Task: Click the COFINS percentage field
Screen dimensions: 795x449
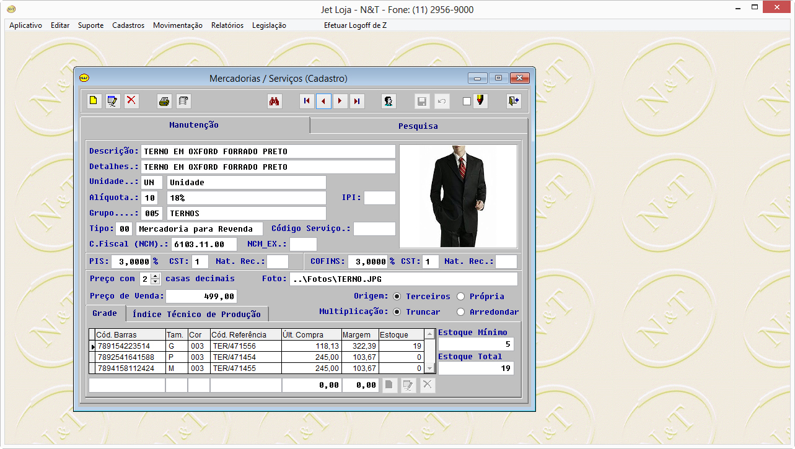Action: coord(368,262)
